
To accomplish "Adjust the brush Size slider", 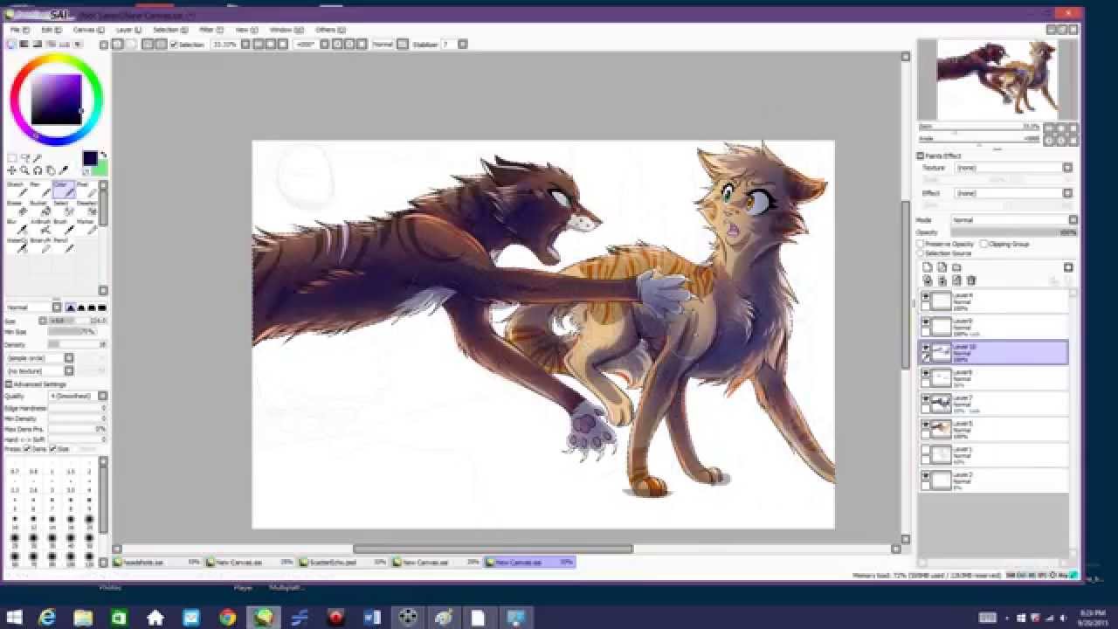I will (77, 321).
